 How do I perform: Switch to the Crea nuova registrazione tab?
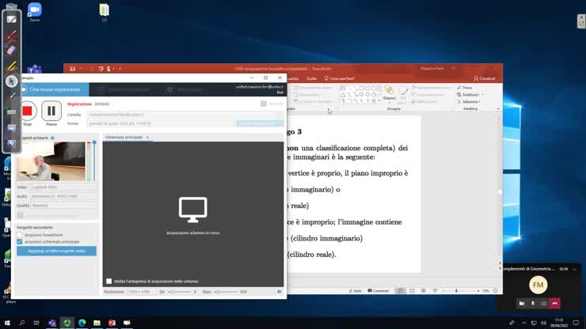(52, 89)
